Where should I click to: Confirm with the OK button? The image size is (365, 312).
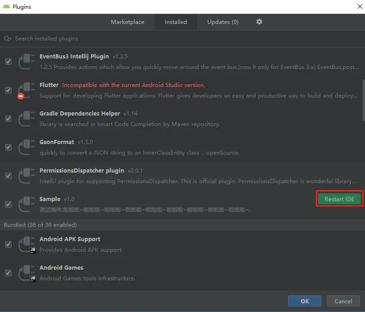[x=305, y=301]
